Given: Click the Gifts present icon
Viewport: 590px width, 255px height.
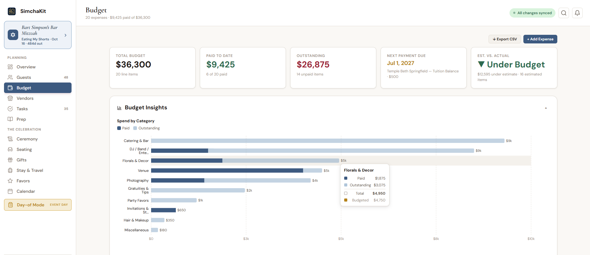Looking at the screenshot, I should tap(10, 160).
